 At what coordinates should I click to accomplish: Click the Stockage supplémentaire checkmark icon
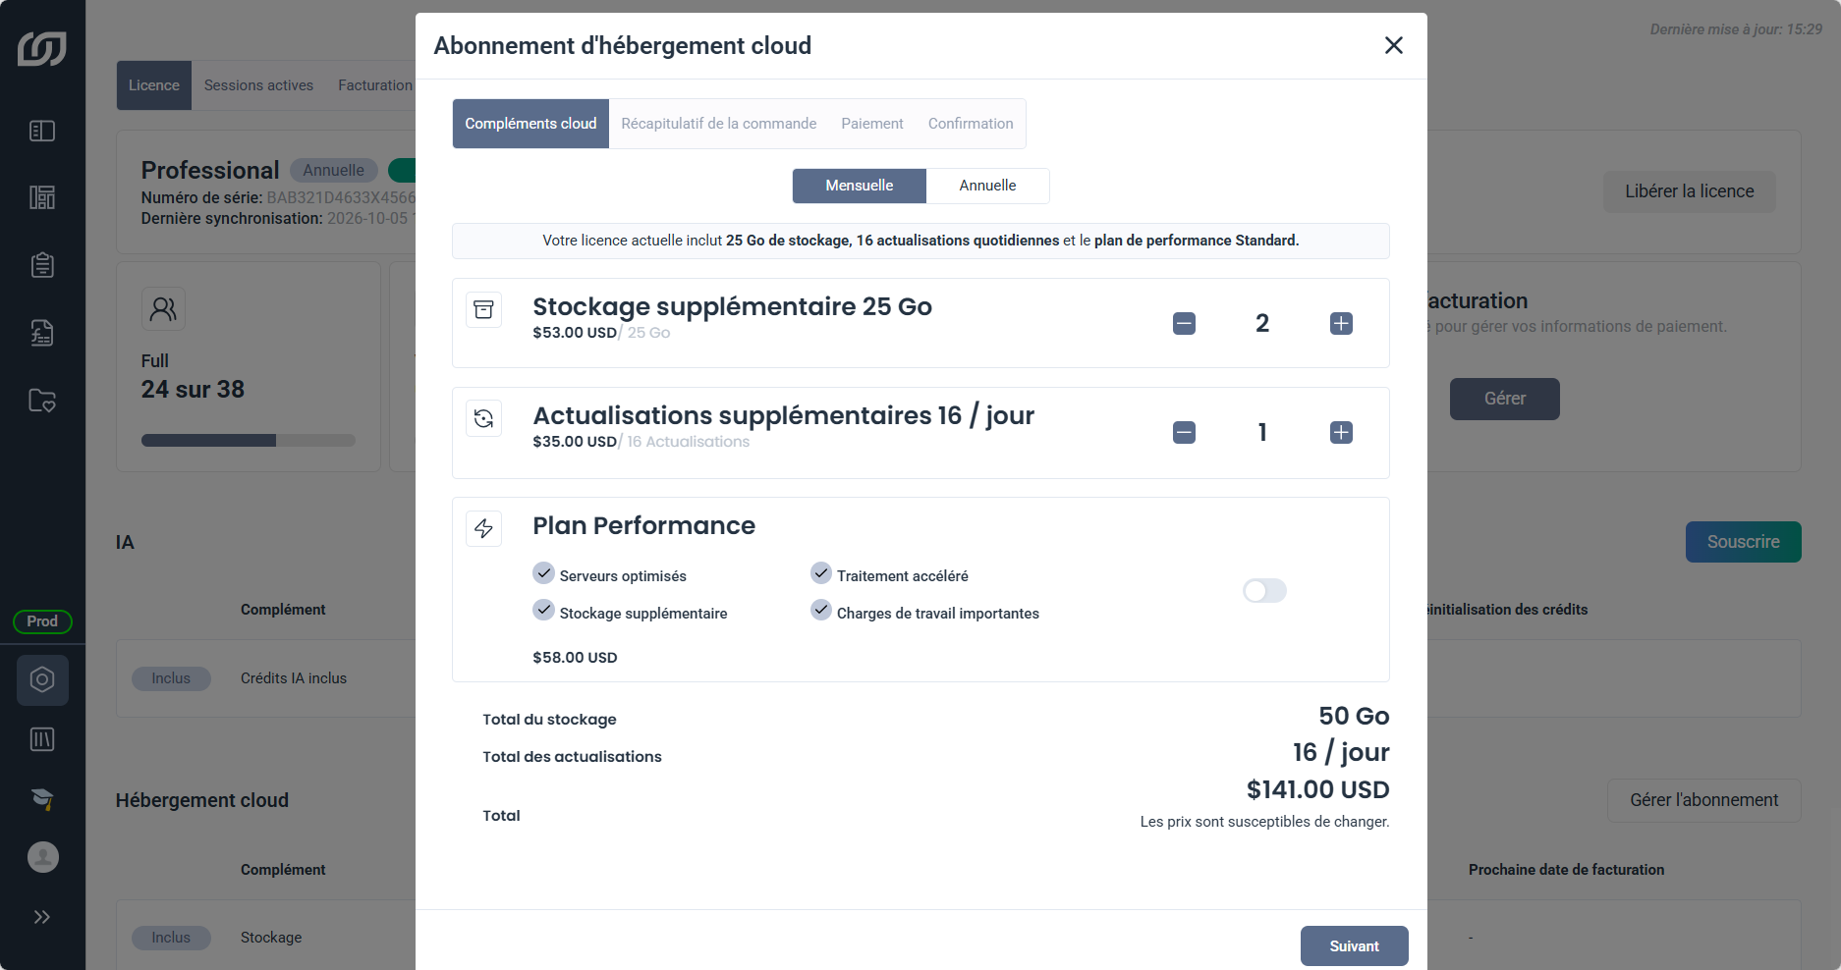[x=543, y=611]
